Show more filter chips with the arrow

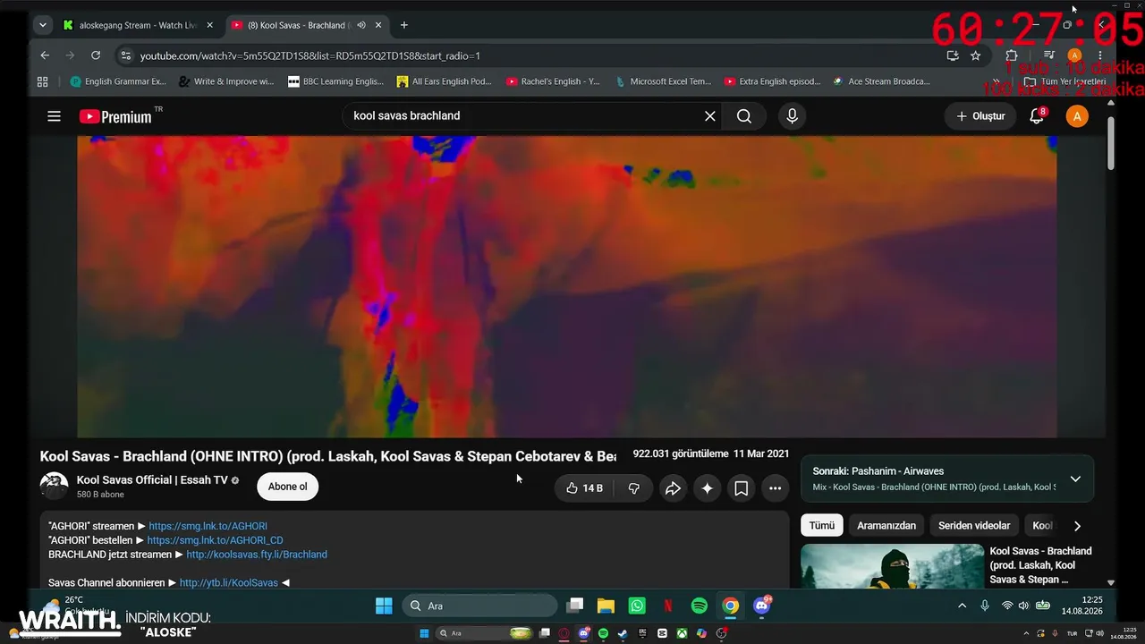pyautogui.click(x=1077, y=526)
